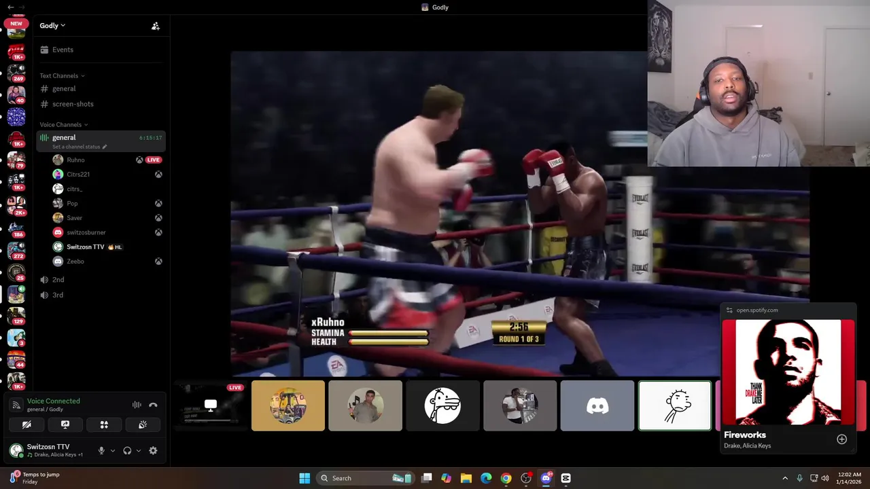Open the server icon with 129 badge

point(16,316)
